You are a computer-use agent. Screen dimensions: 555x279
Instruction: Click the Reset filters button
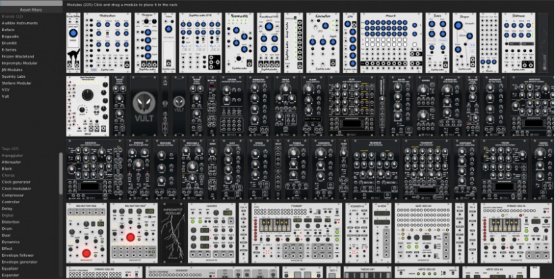point(31,10)
